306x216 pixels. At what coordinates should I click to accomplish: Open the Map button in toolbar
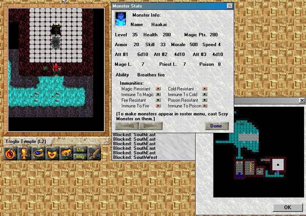[x=80, y=157]
